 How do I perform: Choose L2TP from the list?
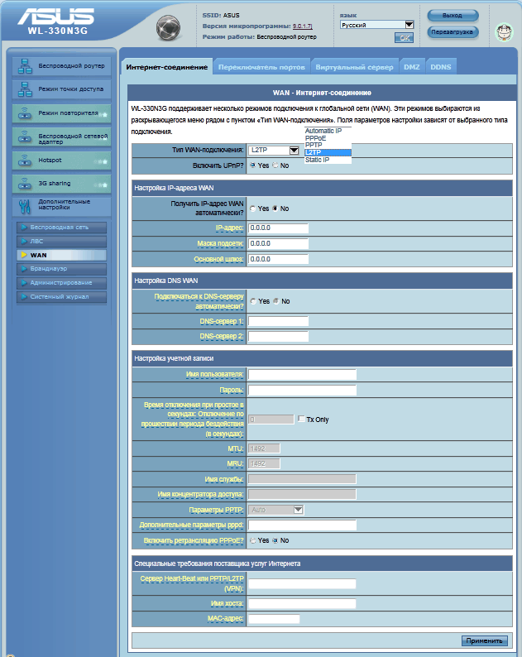coord(328,152)
